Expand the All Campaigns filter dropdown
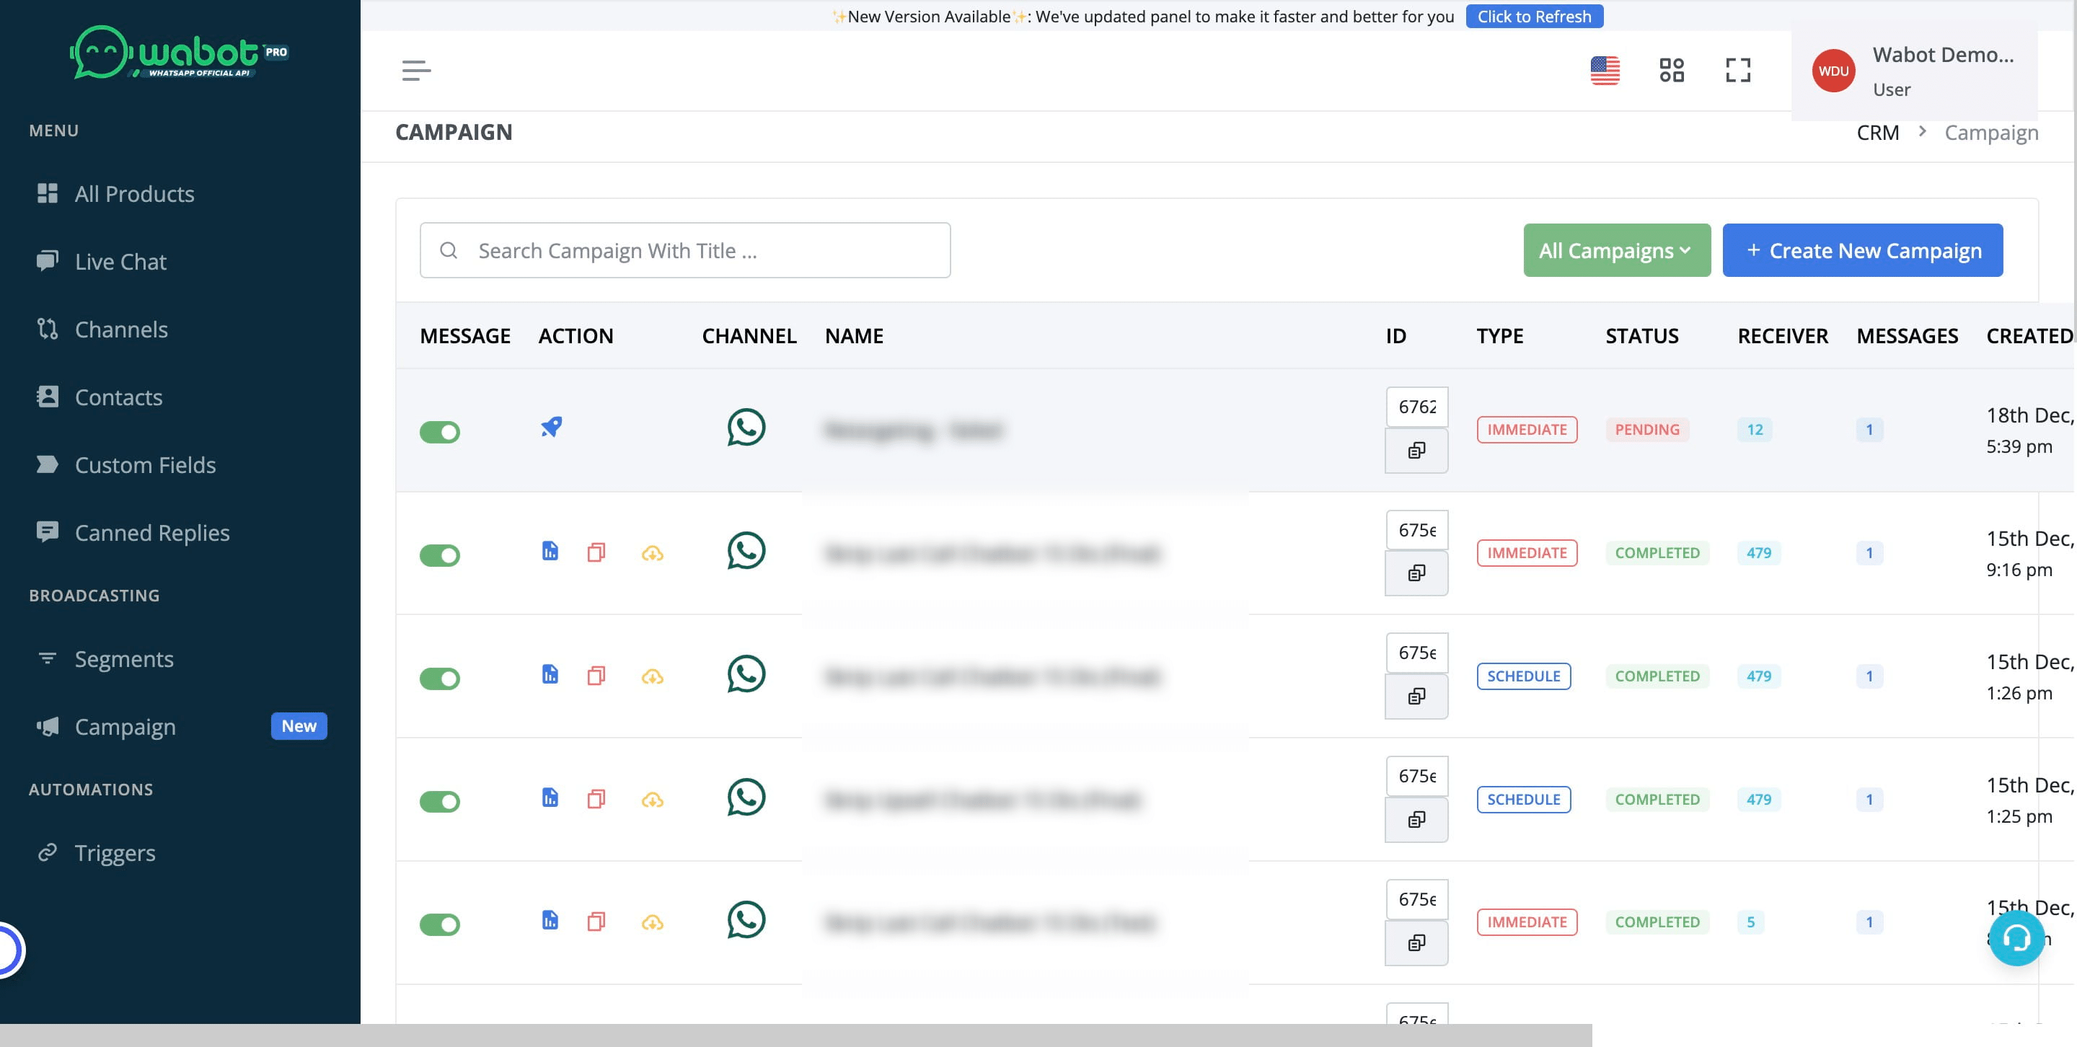This screenshot has height=1047, width=2077. click(x=1615, y=251)
